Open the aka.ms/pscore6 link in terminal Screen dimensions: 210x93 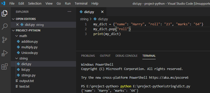point(169,78)
